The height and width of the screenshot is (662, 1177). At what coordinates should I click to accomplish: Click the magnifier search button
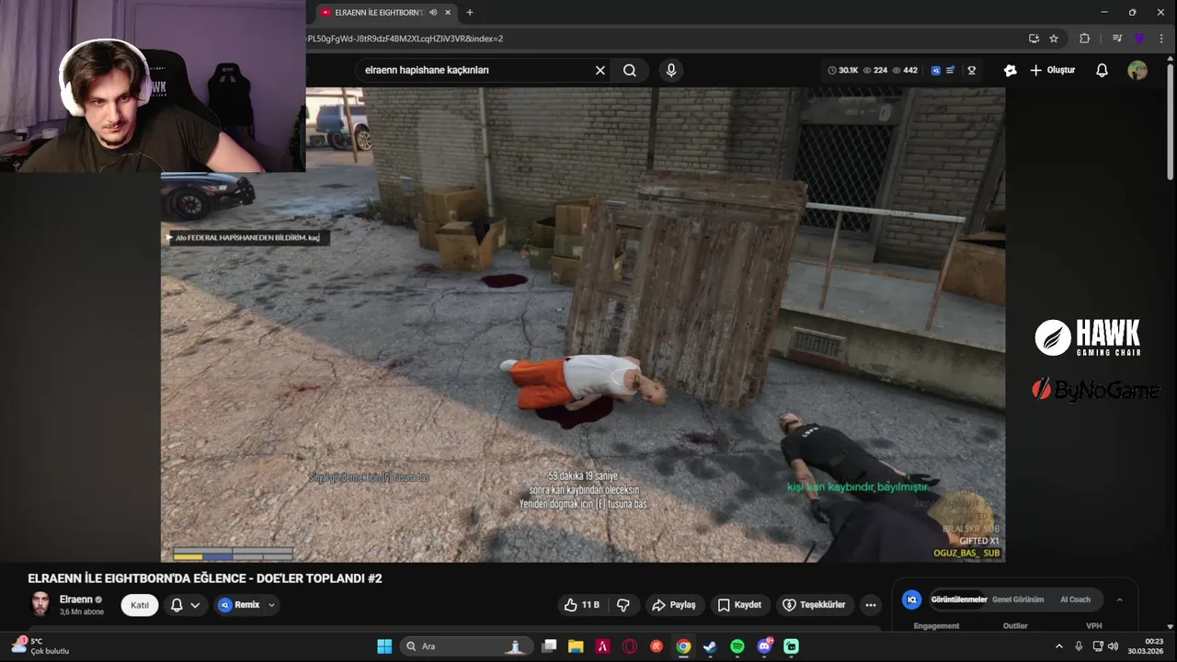click(630, 70)
